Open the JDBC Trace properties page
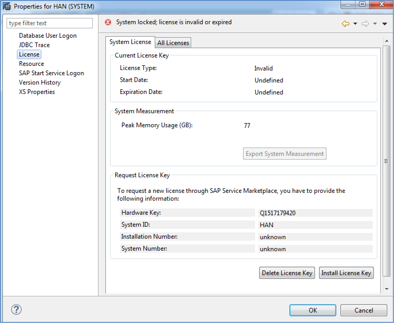This screenshot has width=394, height=323. coord(34,45)
